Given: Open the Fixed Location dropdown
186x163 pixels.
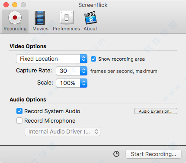Looking at the screenshot, I should pos(52,59).
